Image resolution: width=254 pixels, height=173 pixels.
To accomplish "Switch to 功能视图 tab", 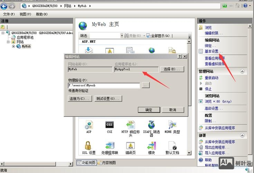I will tap(86, 163).
